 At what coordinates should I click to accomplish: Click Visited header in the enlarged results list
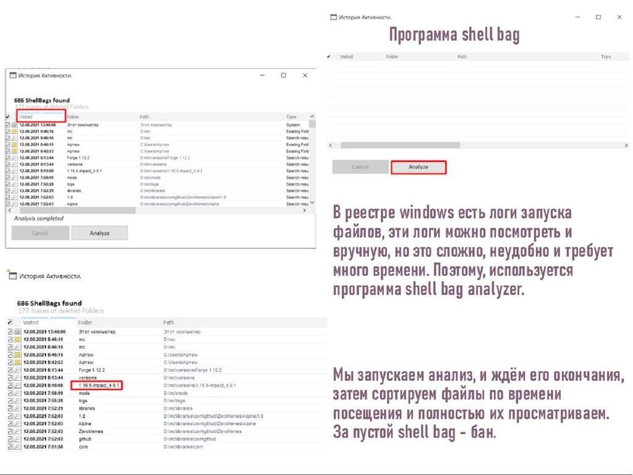coord(31,322)
